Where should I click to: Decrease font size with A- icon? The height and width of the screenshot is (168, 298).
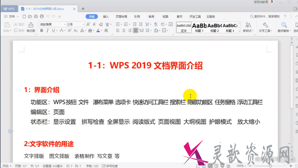point(94,24)
